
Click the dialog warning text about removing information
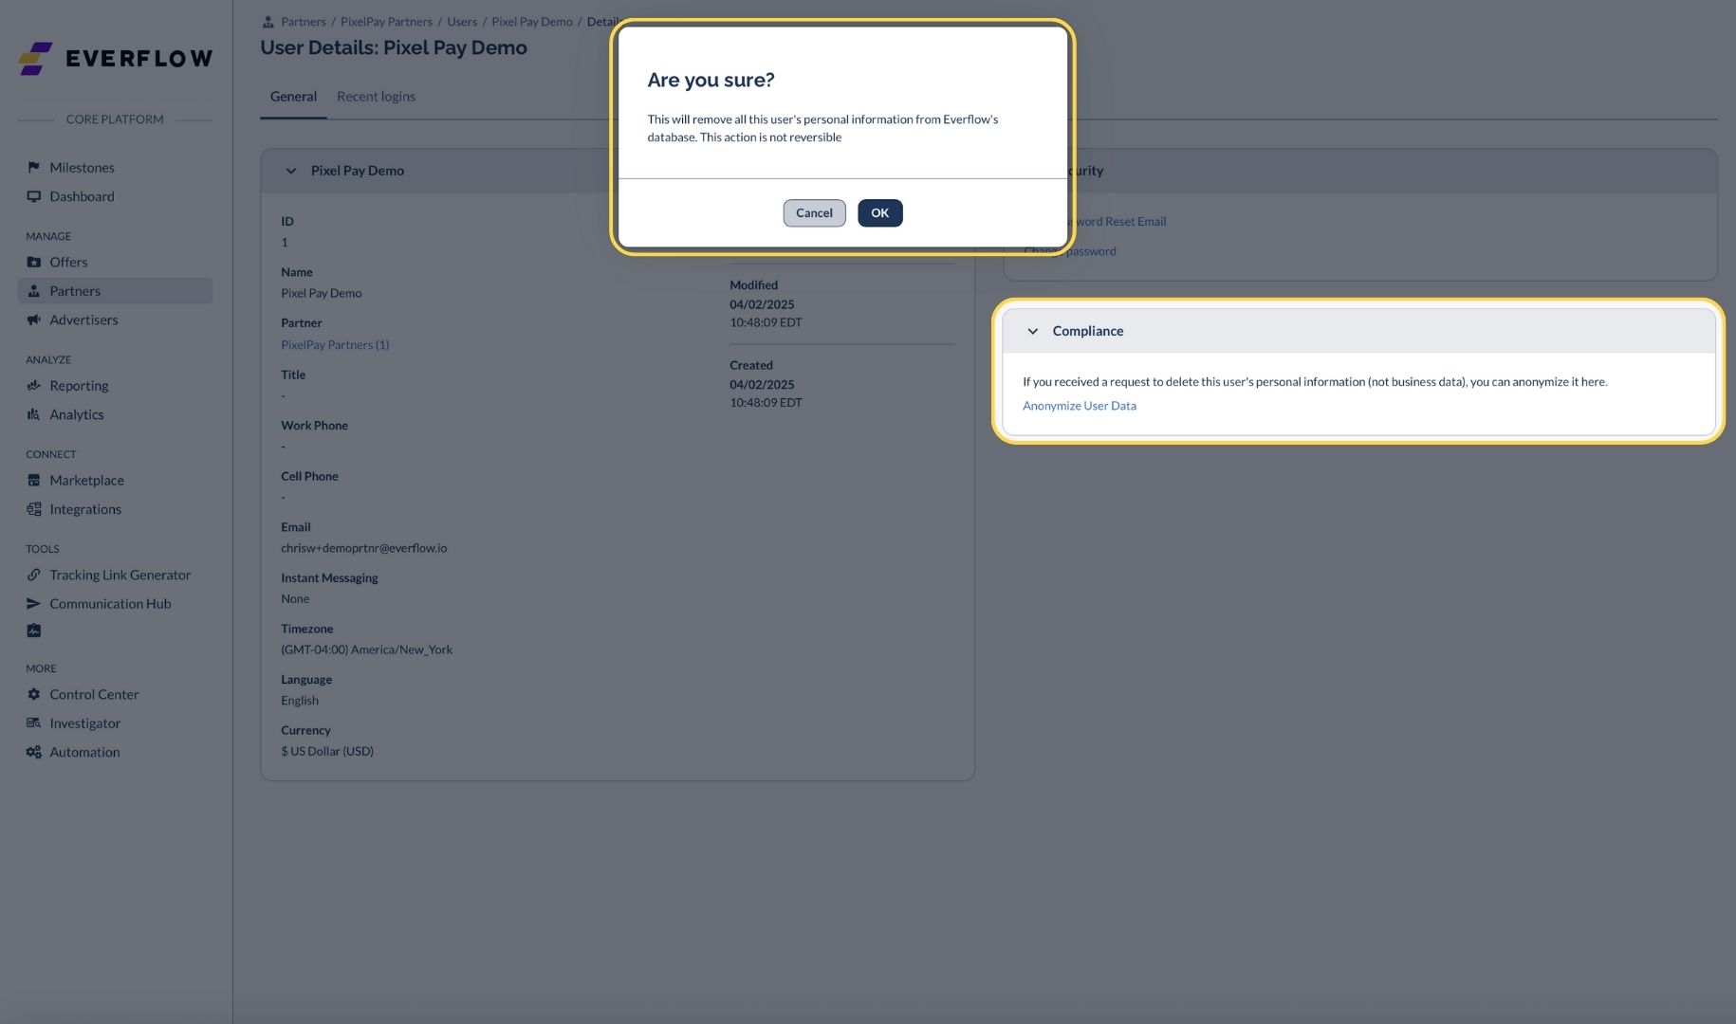click(x=822, y=128)
